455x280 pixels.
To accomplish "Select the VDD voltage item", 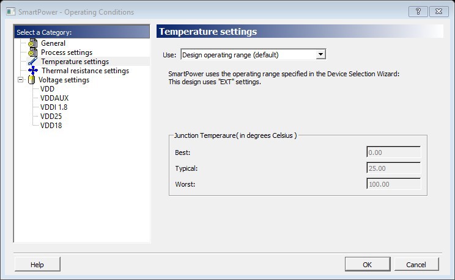I will pyautogui.click(x=47, y=89).
